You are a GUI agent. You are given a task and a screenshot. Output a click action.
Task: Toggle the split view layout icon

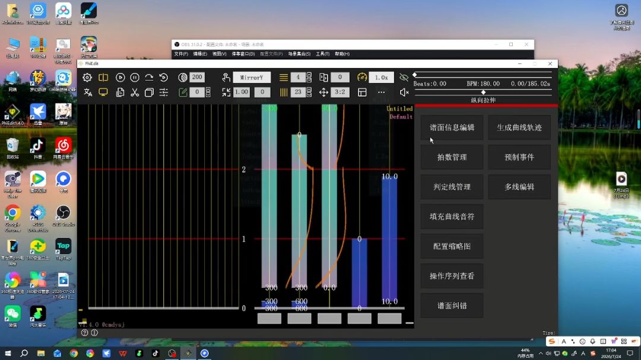103,78
